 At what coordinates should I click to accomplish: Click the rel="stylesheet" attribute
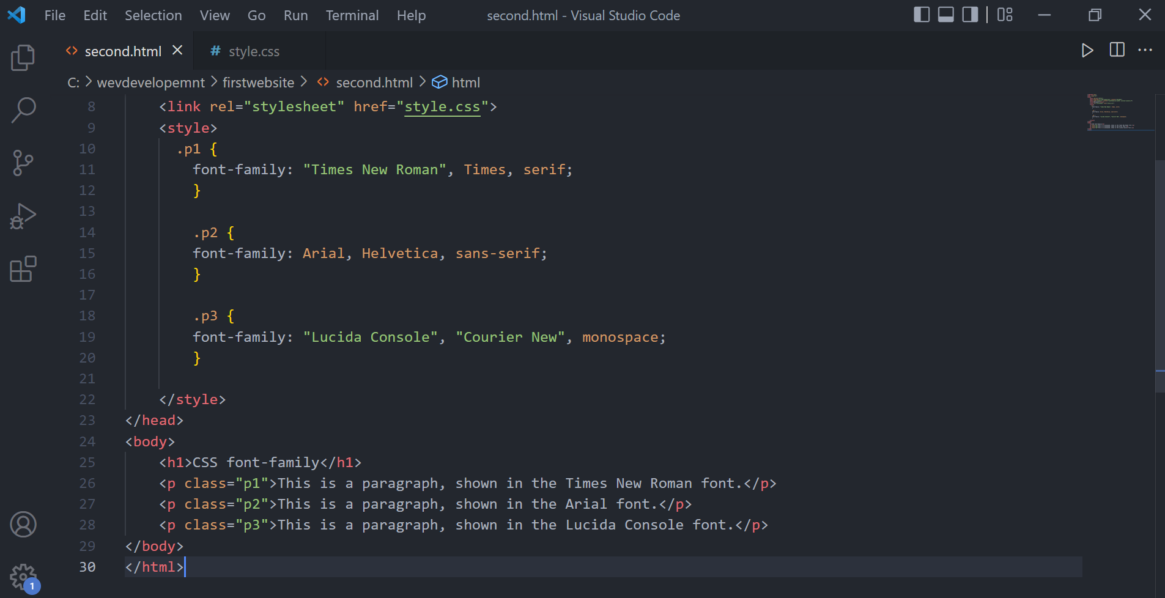277,106
